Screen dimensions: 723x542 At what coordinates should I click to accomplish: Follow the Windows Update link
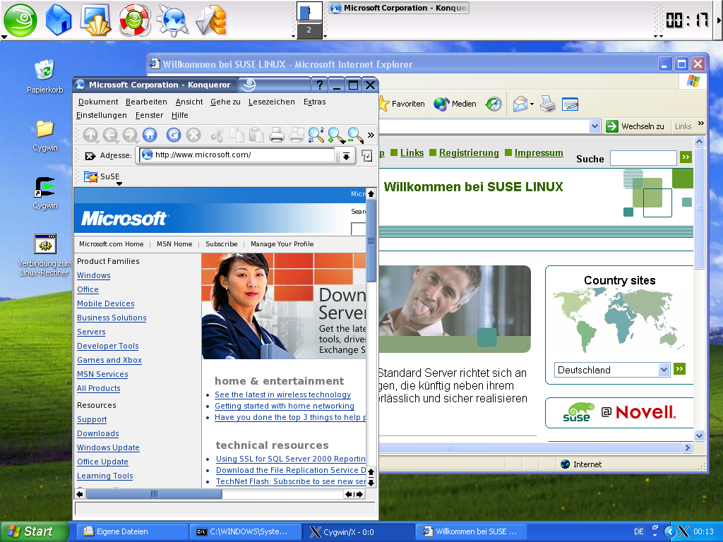pos(108,447)
